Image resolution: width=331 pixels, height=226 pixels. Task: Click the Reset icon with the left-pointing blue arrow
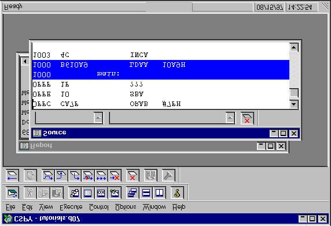[13, 175]
